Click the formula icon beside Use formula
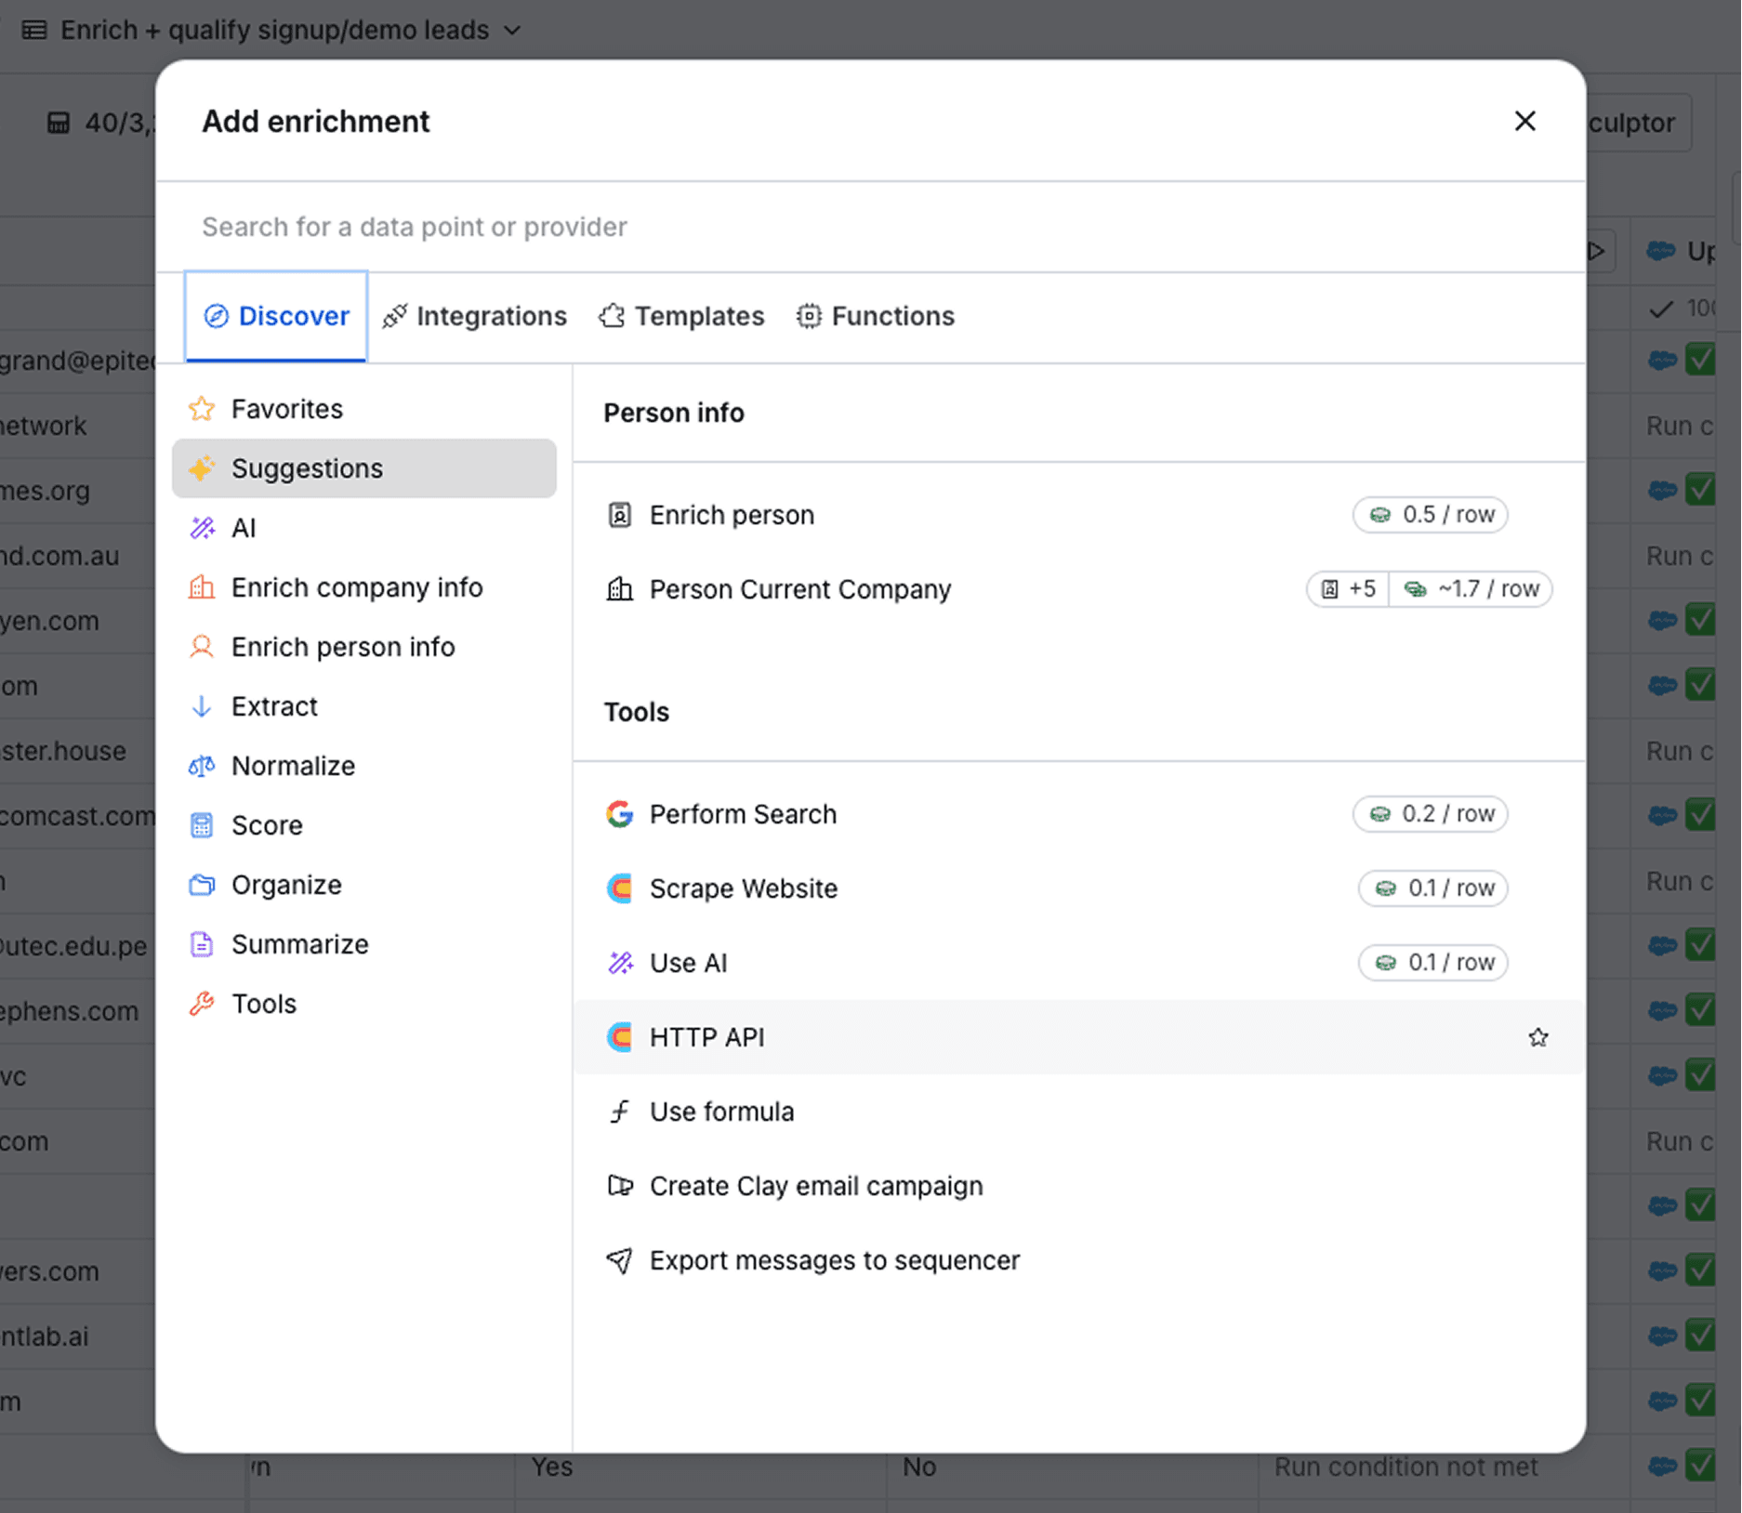1742x1513 pixels. pos(620,1112)
